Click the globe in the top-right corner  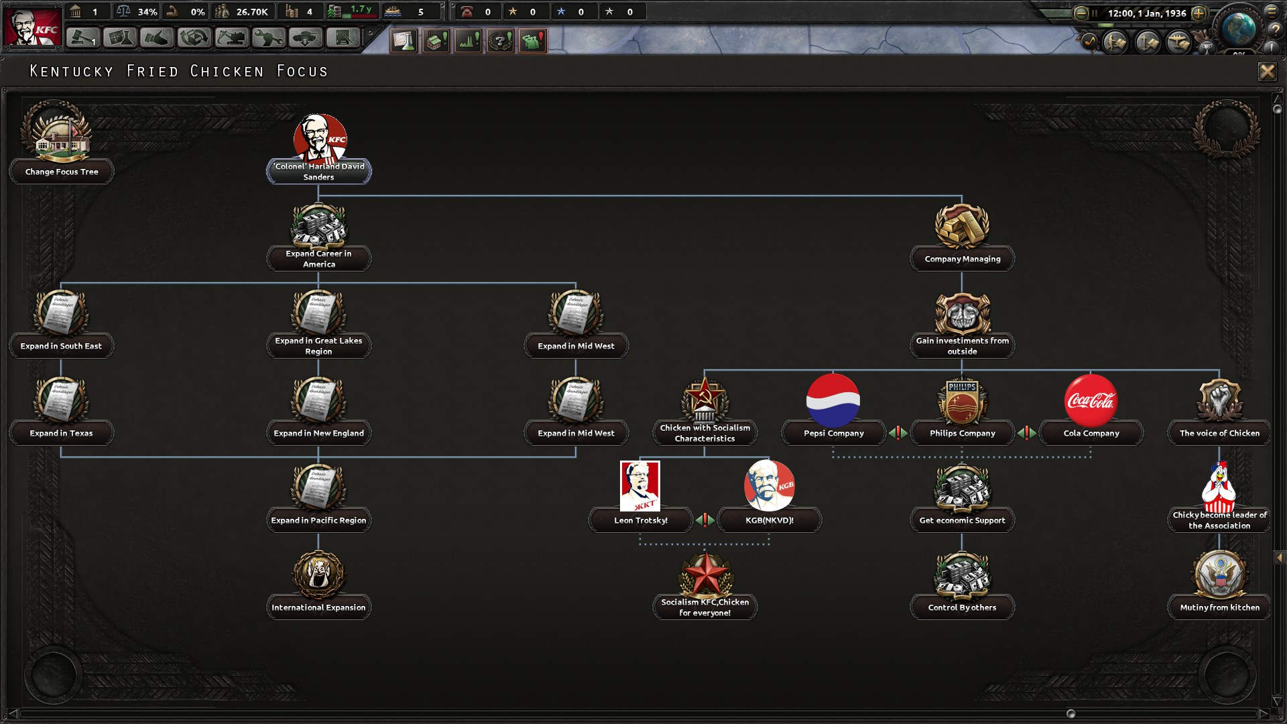point(1239,27)
